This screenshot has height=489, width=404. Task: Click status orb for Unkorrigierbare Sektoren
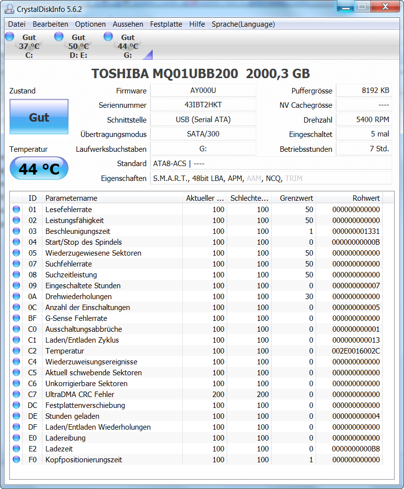[x=16, y=383]
